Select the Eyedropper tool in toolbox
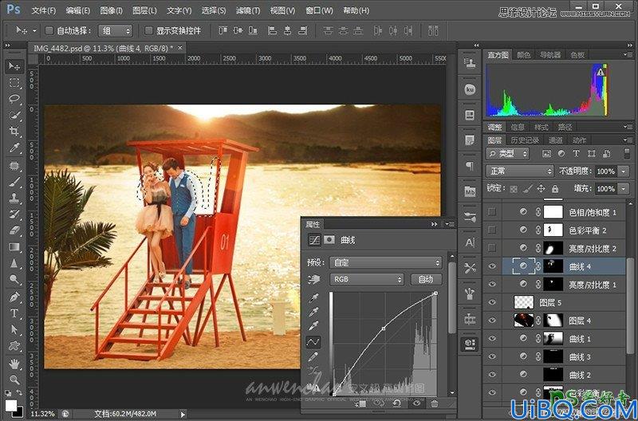This screenshot has height=421, width=638. click(14, 148)
